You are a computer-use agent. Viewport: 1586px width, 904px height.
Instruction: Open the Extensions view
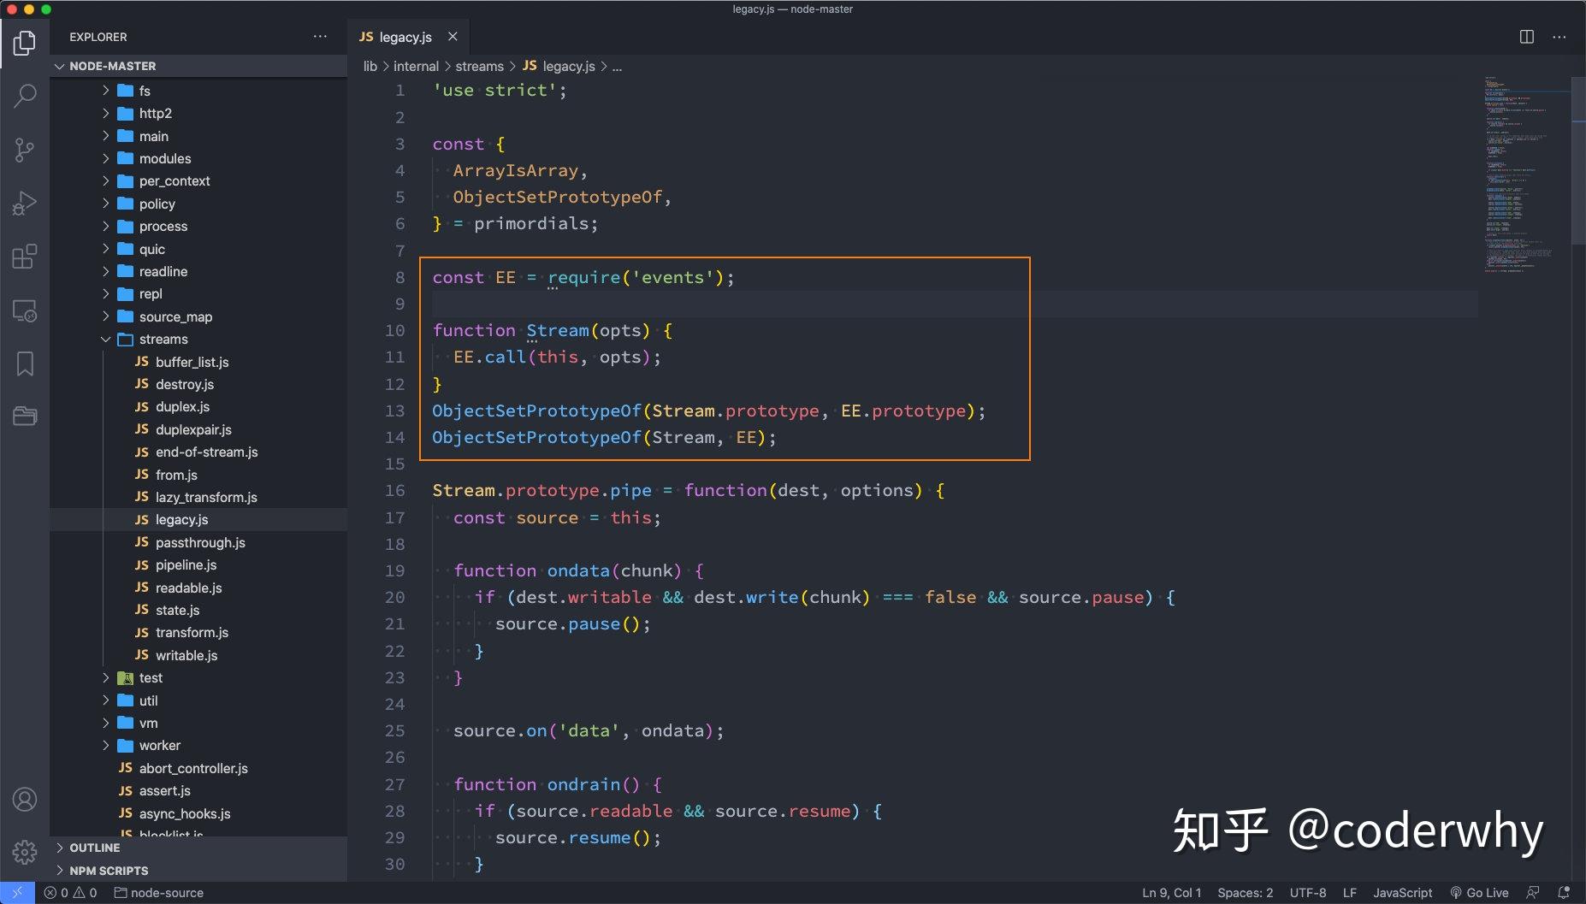coord(25,257)
